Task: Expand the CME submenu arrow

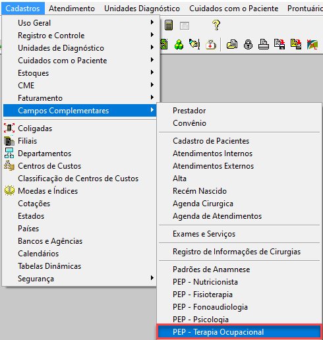Action: pos(152,85)
